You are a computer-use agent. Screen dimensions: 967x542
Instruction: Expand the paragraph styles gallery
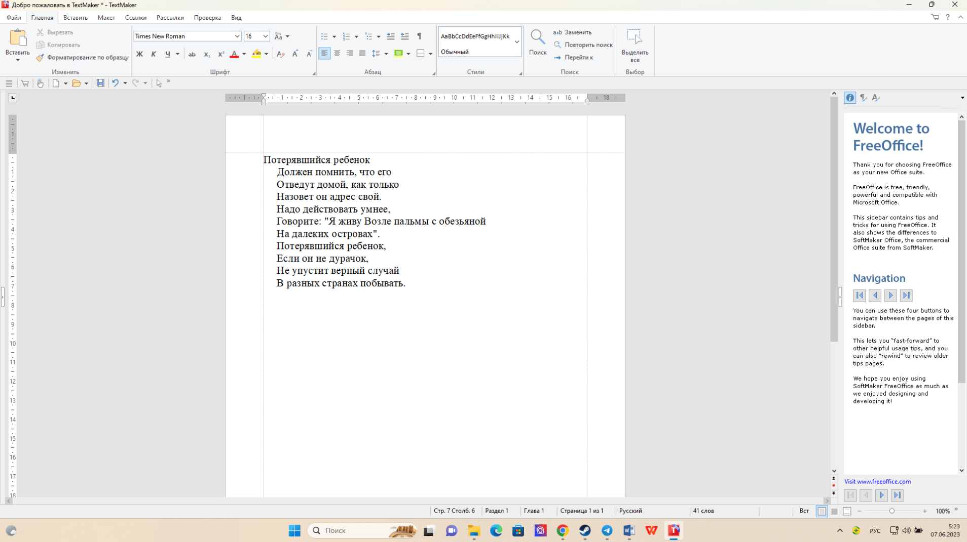click(x=516, y=42)
